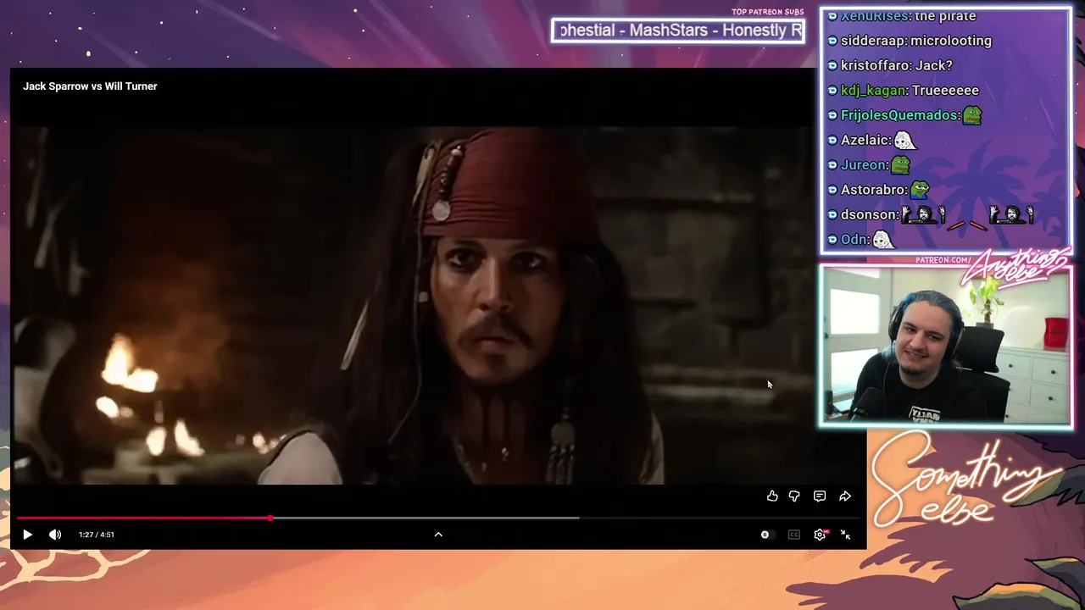
Task: Click the 1:27 / 4:51 time display
Action: 97,535
